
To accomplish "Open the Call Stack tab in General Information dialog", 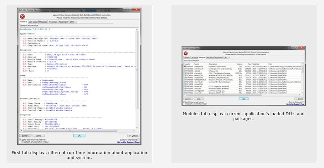I will coord(33,22).
